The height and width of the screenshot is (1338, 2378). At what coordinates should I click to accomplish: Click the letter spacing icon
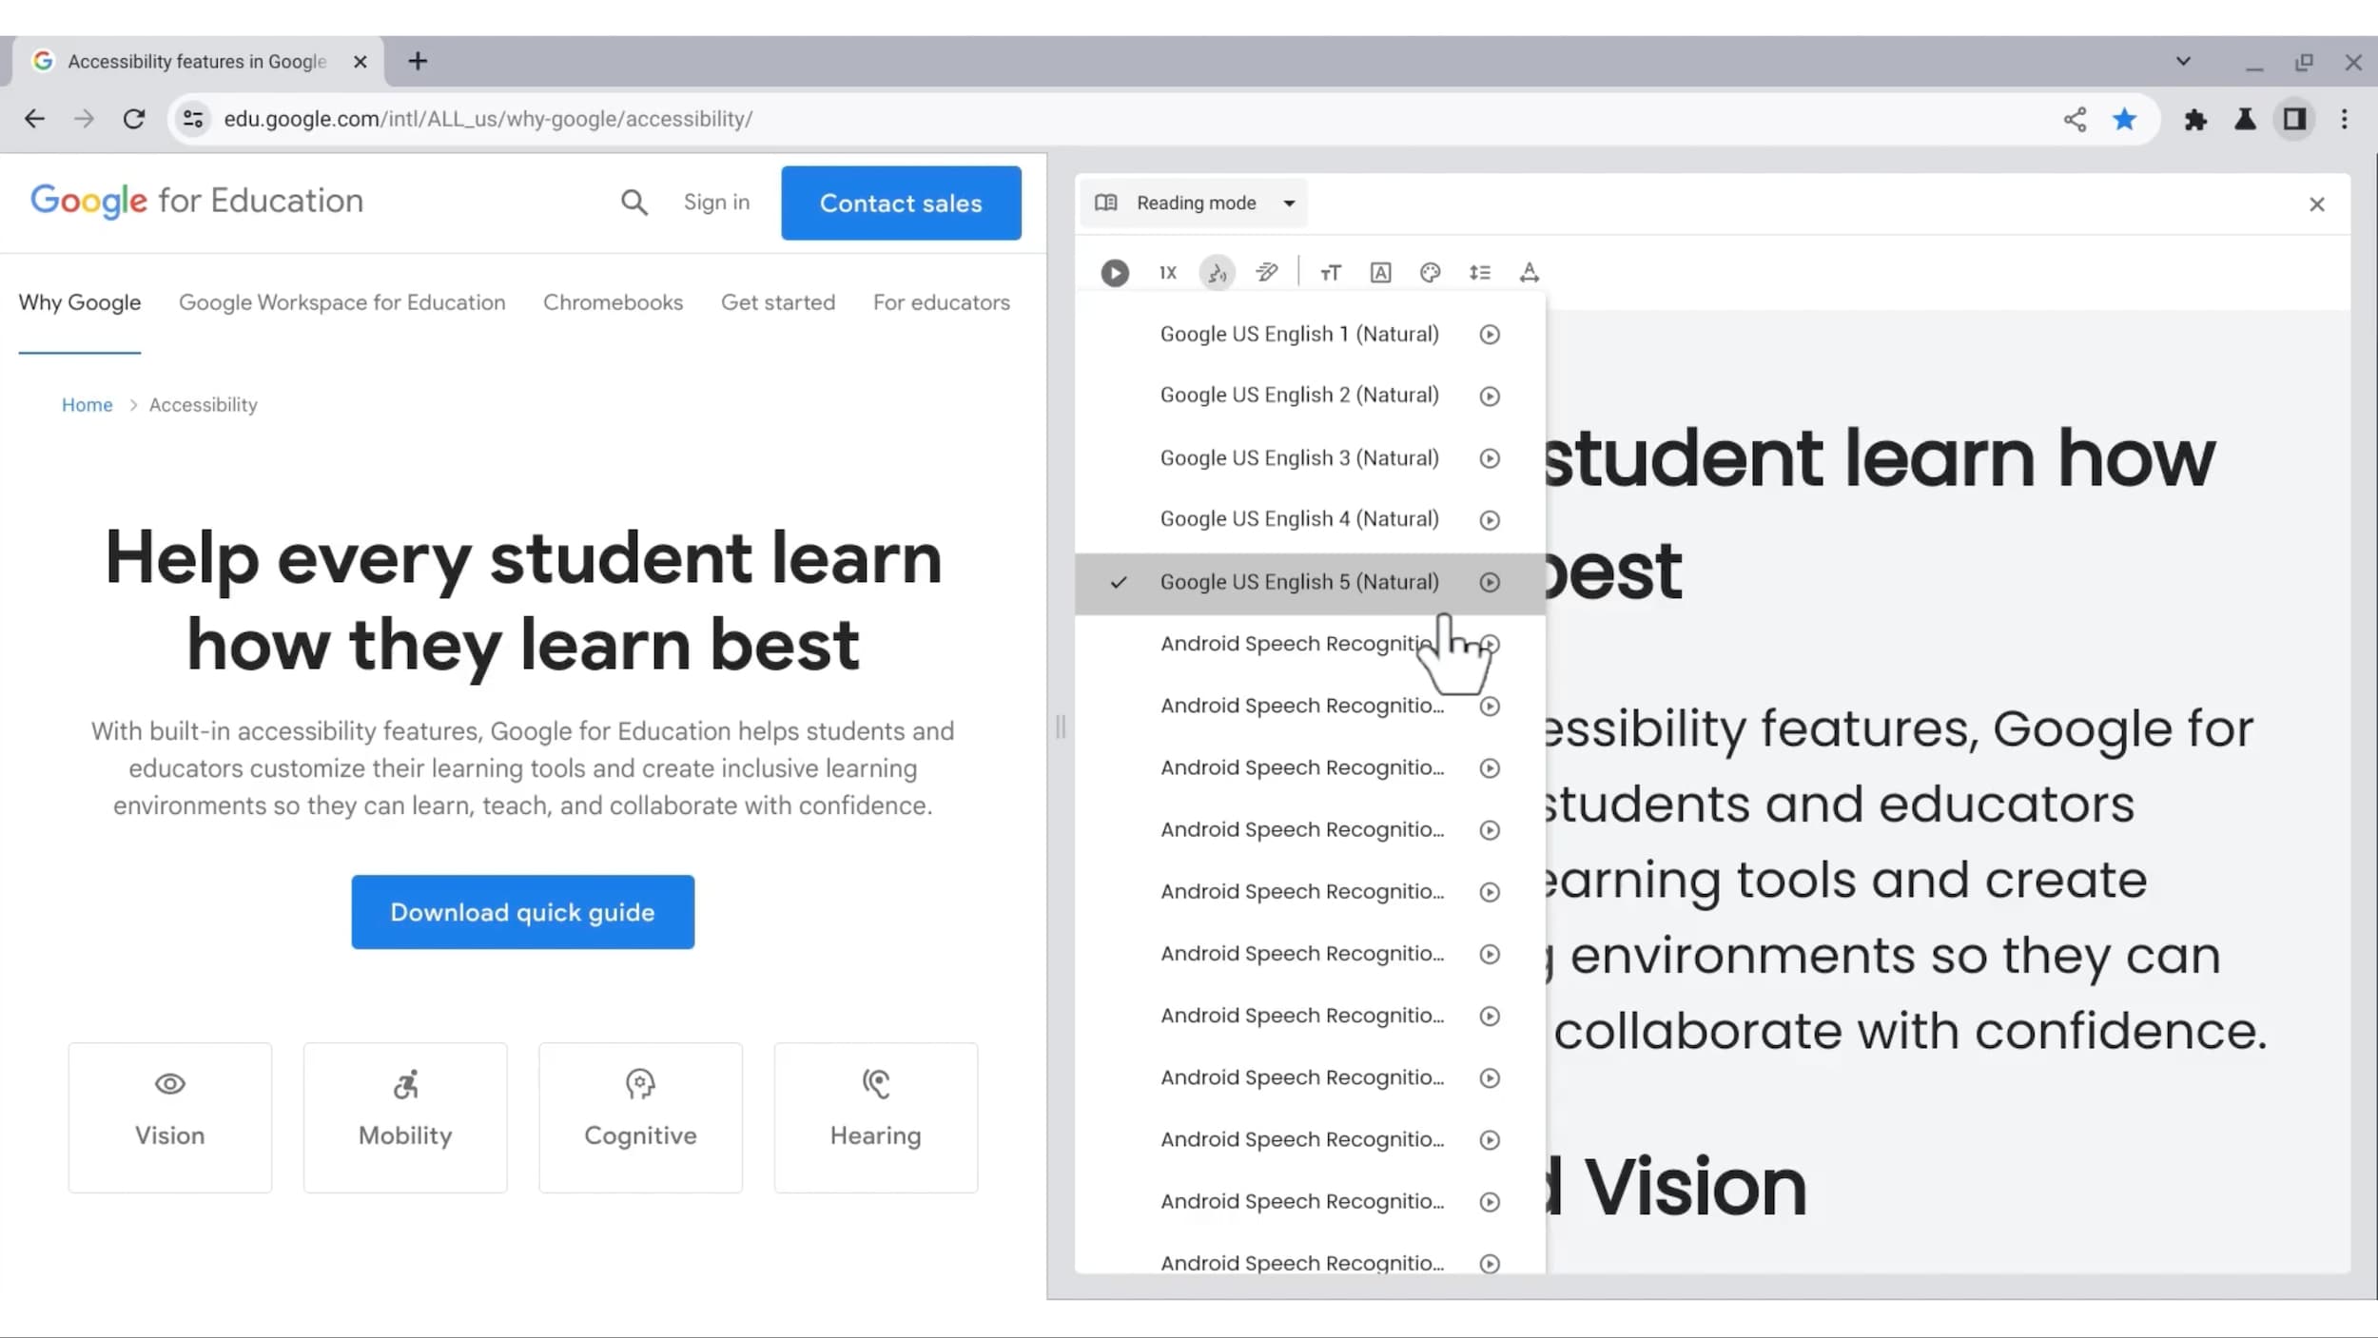[1529, 273]
